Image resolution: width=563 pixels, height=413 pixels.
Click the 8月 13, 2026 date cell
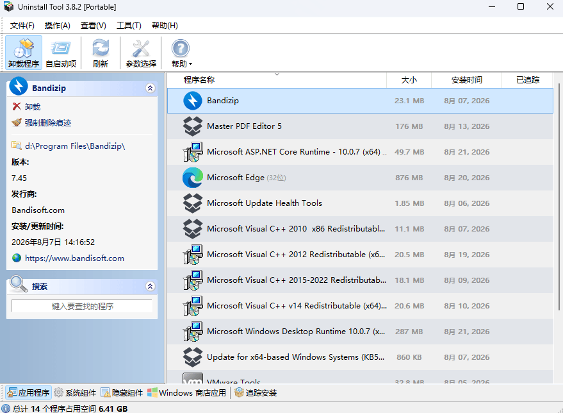coord(466,126)
